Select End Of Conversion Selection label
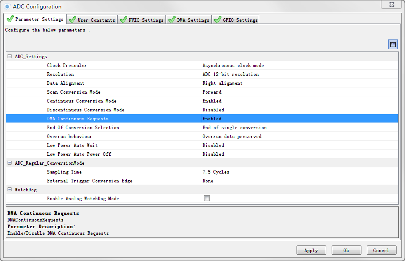Viewport: 405px width, 261px height. tap(83, 128)
